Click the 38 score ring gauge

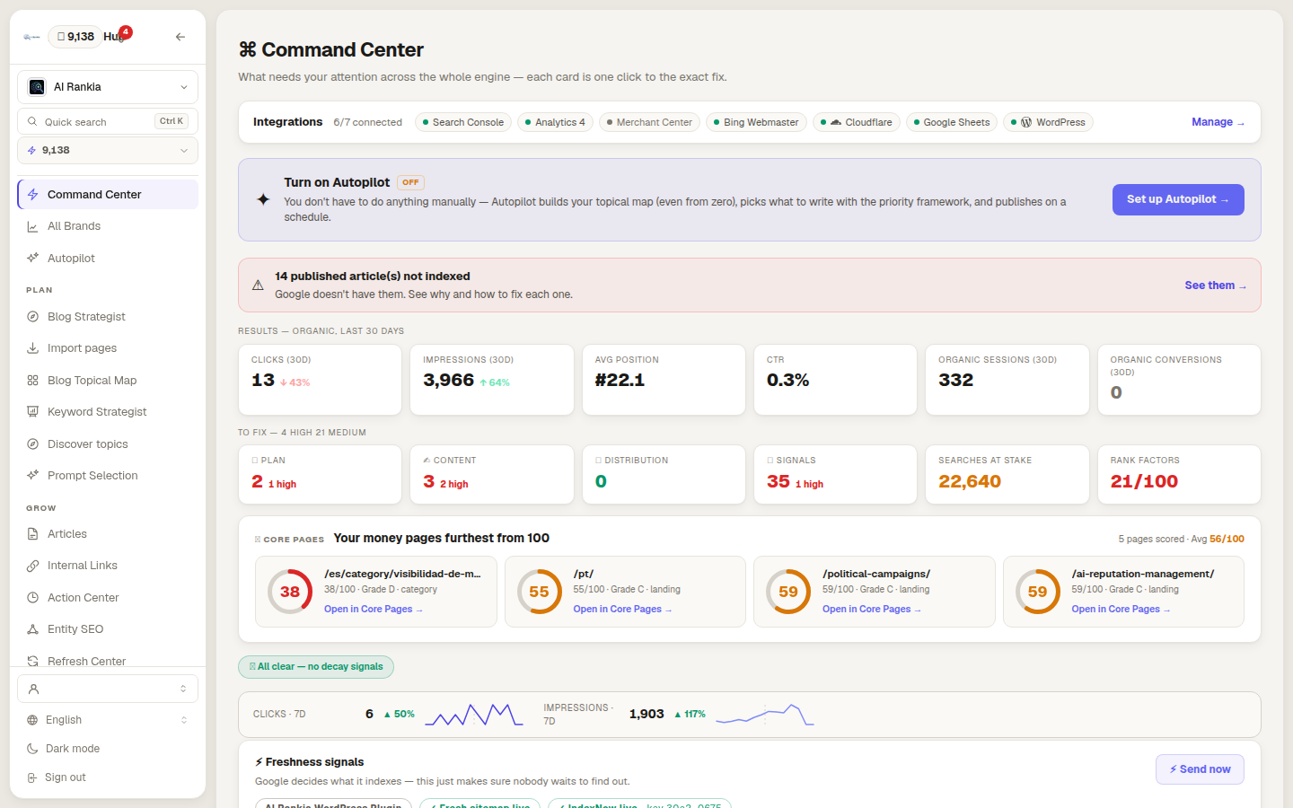[x=290, y=592]
